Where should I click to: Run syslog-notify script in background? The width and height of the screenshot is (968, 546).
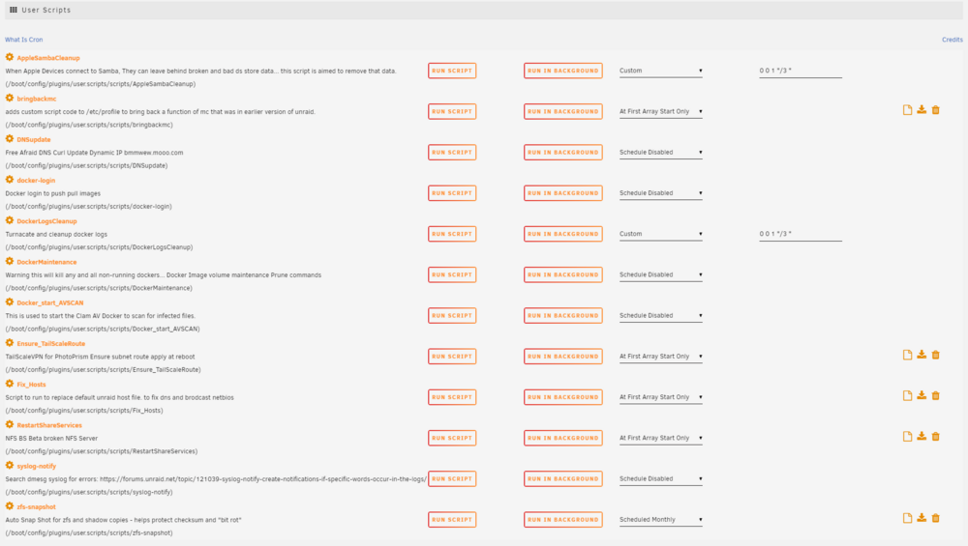(x=563, y=478)
